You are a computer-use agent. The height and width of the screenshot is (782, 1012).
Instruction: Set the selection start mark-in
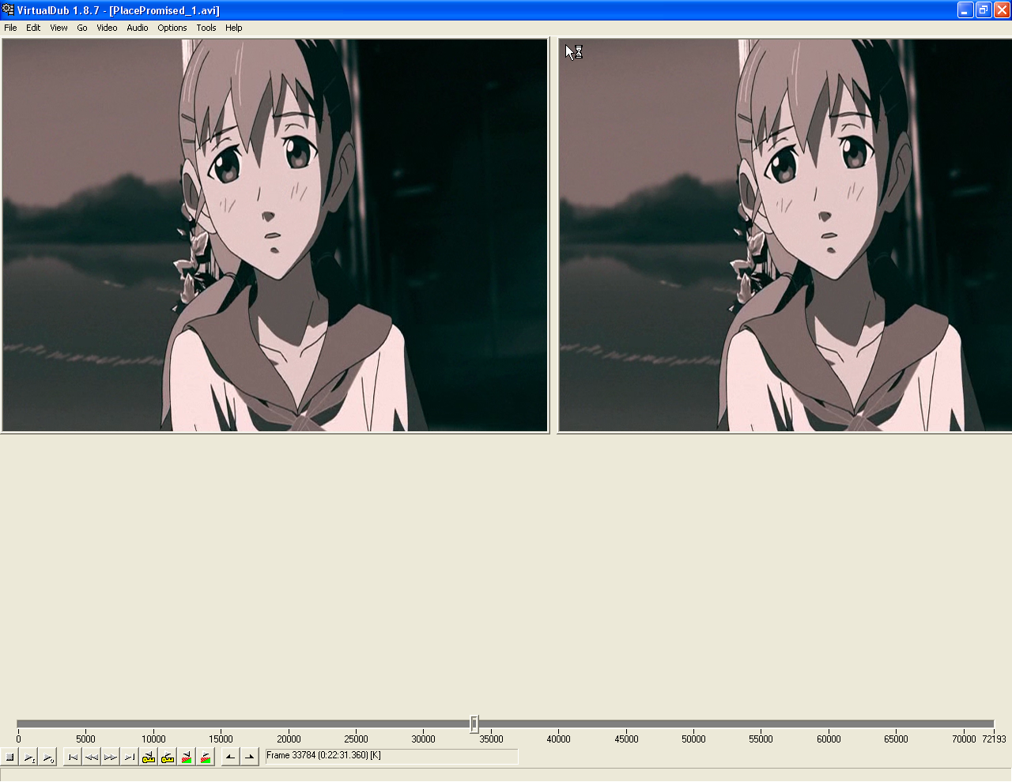[x=230, y=757]
